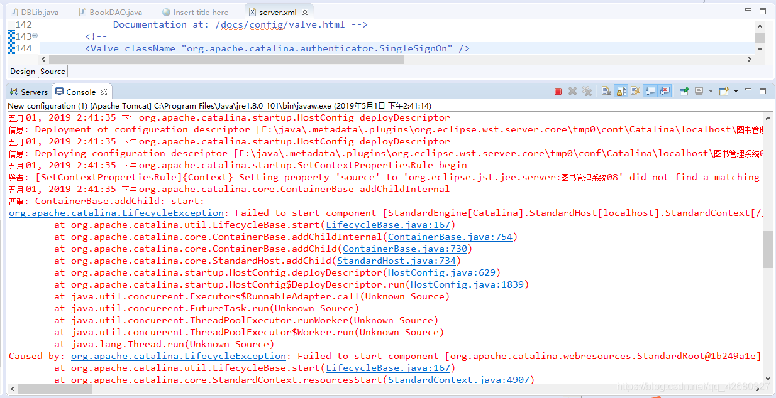Open the first org.apache.catalina.LifecycleException link
The image size is (776, 398).
pyautogui.click(x=116, y=213)
